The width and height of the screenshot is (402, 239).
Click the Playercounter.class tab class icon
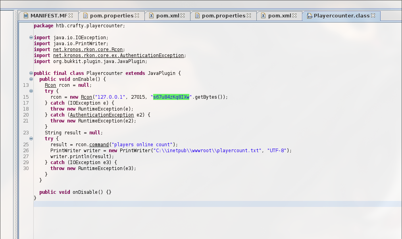click(309, 16)
